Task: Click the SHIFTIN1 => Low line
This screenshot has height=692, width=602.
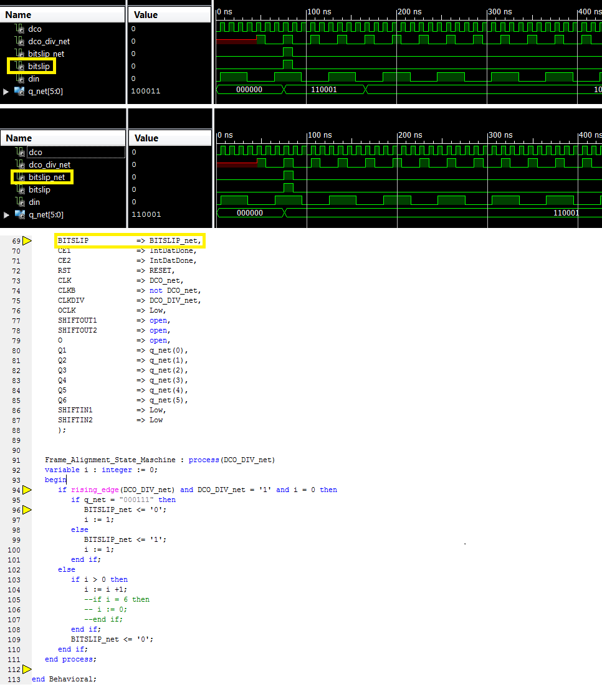Action: [112, 410]
